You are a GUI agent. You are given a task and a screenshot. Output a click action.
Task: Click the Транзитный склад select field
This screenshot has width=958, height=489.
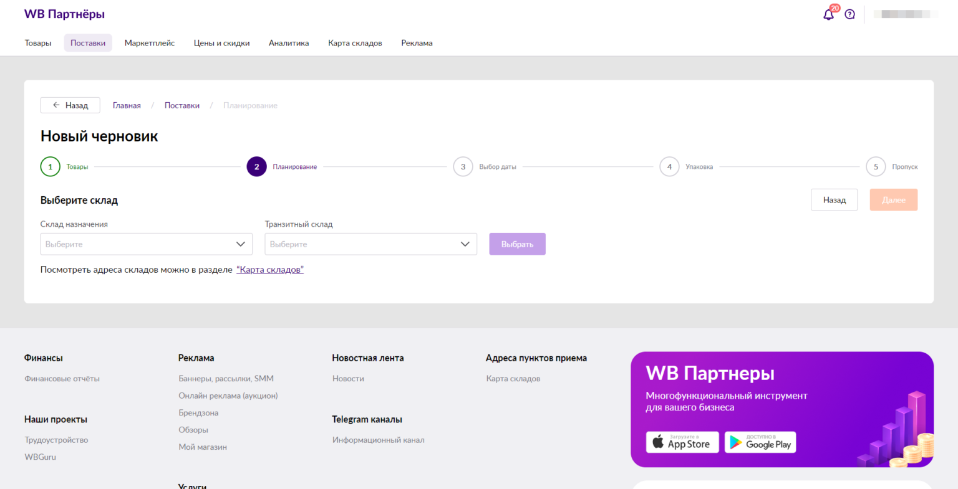pyautogui.click(x=371, y=244)
